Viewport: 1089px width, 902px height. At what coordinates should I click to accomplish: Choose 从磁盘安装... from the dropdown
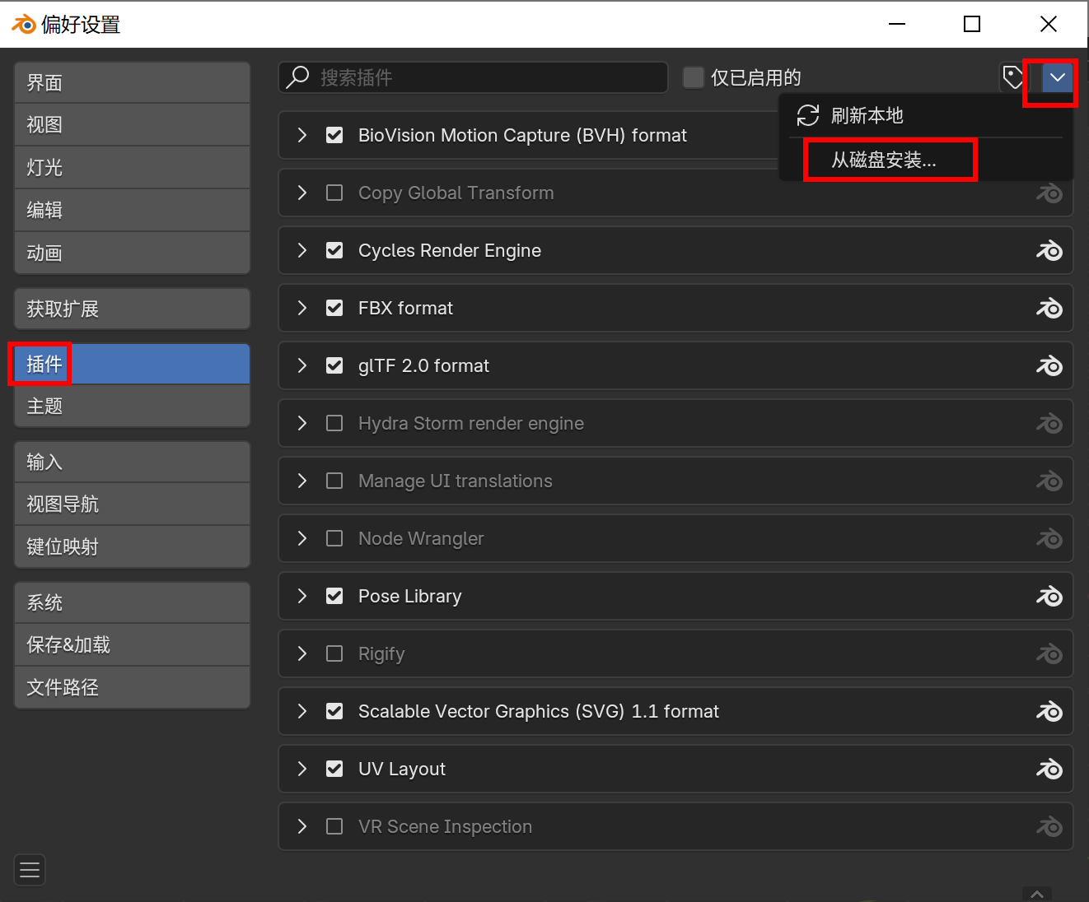tap(926, 160)
